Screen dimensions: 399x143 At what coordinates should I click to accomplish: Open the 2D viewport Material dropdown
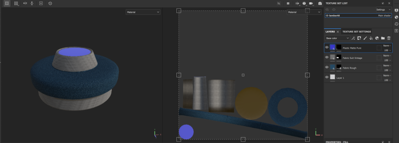click(x=304, y=12)
